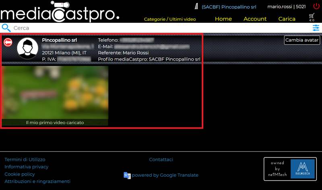This screenshot has height=190, width=322.
Task: Open the blurred video thumbnail
Action: [55, 92]
